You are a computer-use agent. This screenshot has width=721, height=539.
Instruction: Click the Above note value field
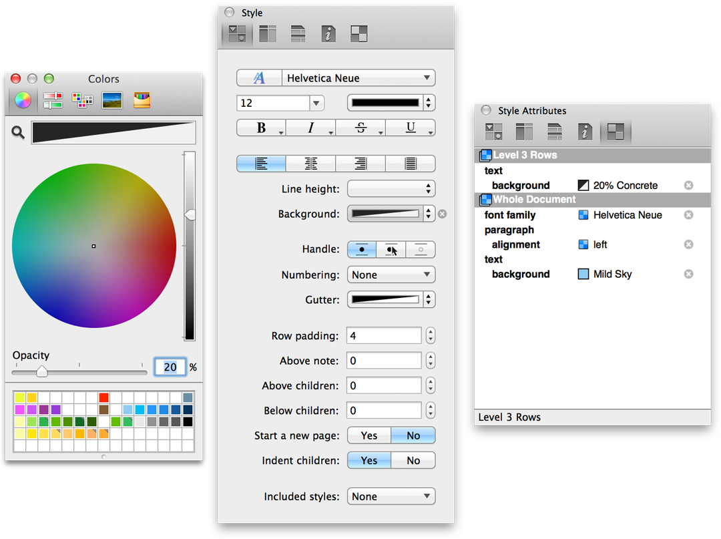point(384,361)
